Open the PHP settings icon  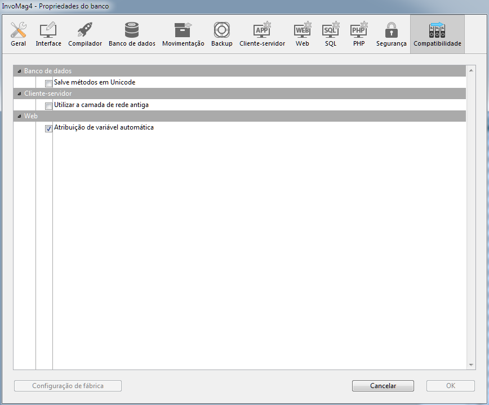pyautogui.click(x=359, y=30)
